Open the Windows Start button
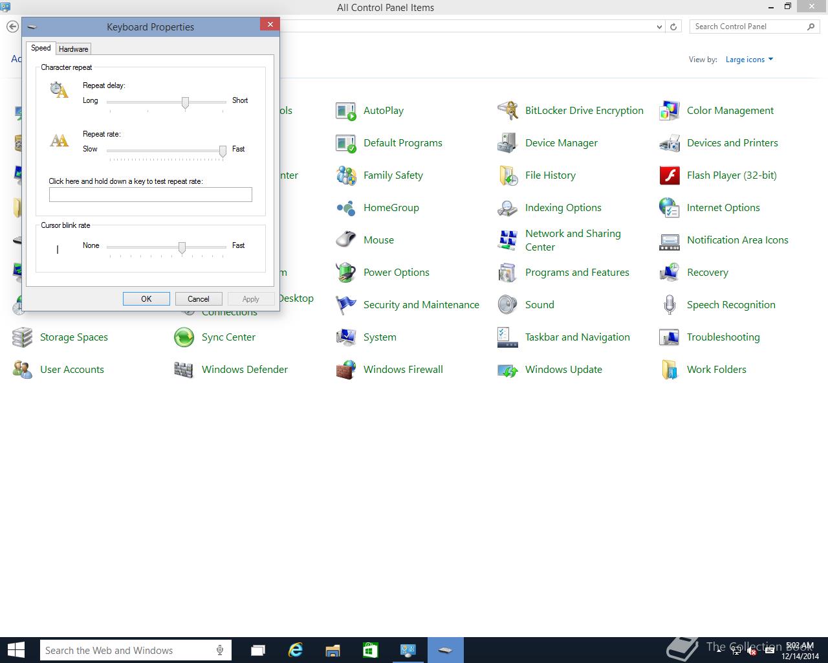 (x=16, y=650)
